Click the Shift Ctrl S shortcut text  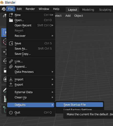click(45, 49)
